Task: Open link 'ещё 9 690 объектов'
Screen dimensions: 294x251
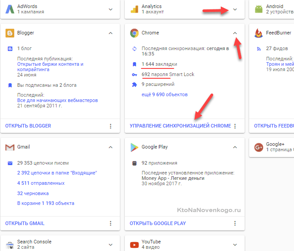Action: pyautogui.click(x=164, y=94)
